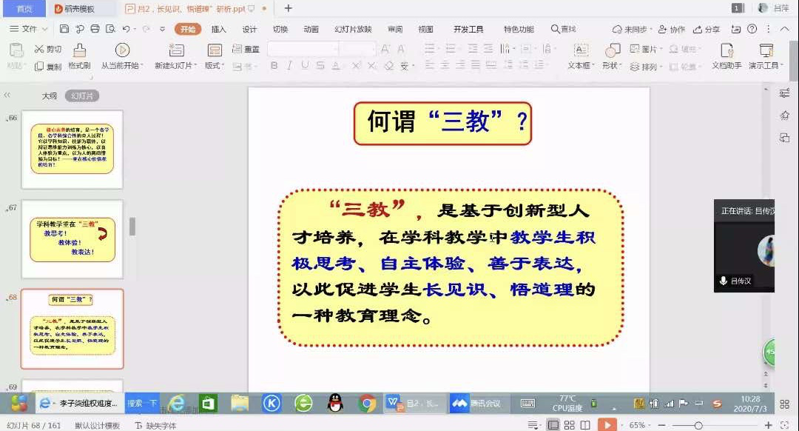Toggle Italic text formatting
This screenshot has width=799, height=431.
(289, 66)
